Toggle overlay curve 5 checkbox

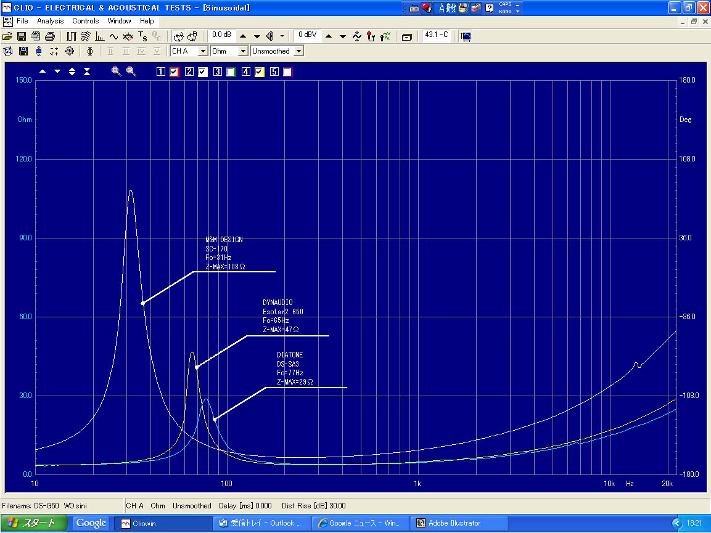287,72
